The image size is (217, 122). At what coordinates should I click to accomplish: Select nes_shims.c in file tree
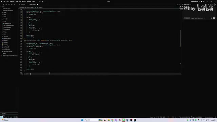(x=7, y=29)
